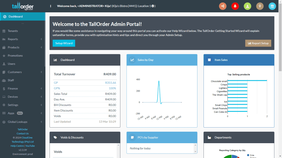Select Promotions in the sidebar
282x158 pixels.
coord(15,56)
